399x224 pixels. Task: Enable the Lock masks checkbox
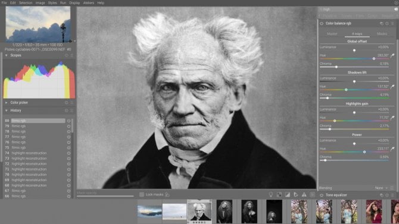[142, 194]
